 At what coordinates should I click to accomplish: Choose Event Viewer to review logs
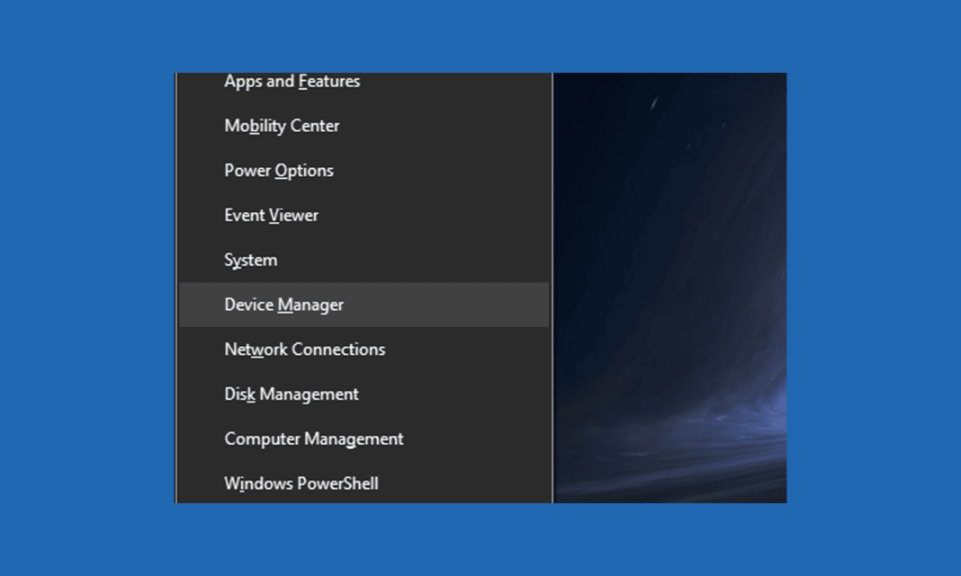272,215
